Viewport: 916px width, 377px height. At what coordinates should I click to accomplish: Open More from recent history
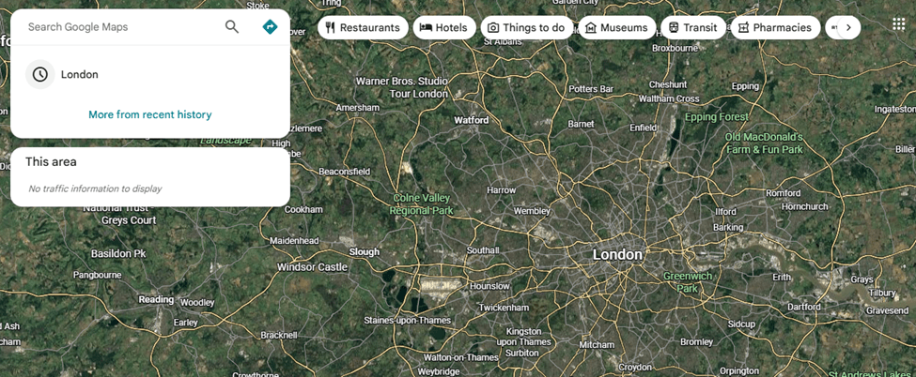pos(150,114)
